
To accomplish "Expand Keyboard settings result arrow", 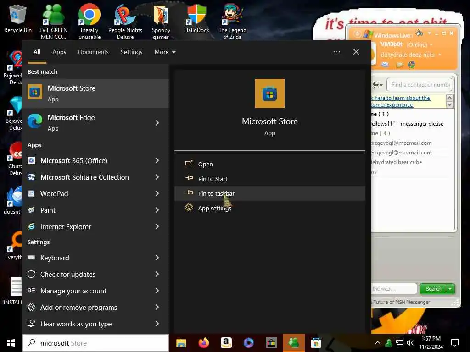I will pyautogui.click(x=157, y=258).
